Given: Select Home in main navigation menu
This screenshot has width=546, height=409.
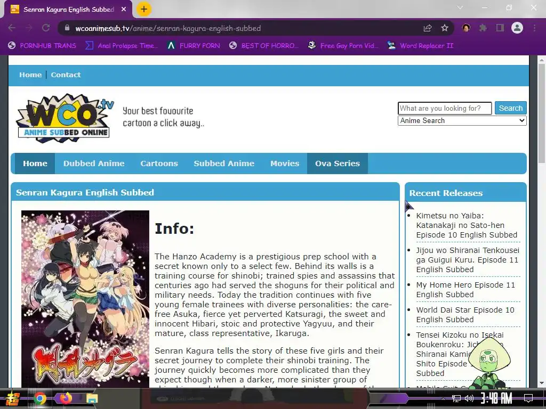Looking at the screenshot, I should coord(35,163).
